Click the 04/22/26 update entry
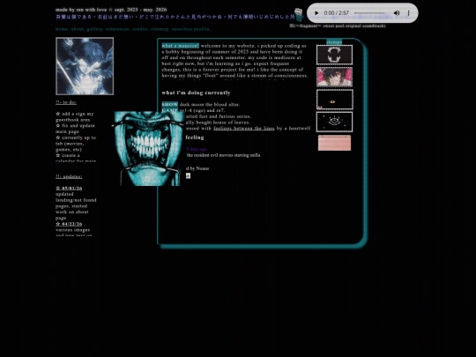Screen dimensions: 476x357 click(x=69, y=224)
